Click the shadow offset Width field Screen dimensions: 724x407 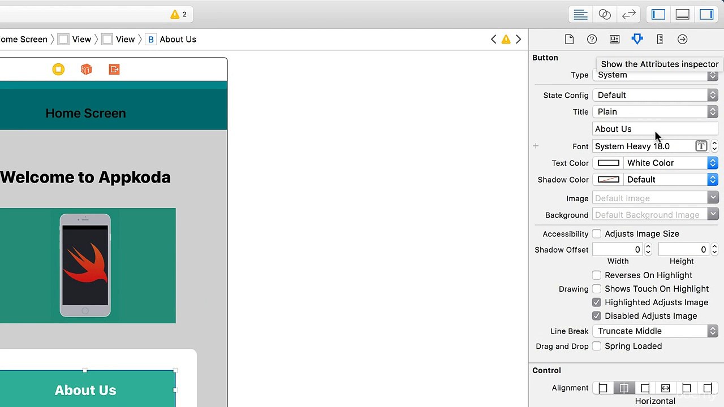point(618,249)
